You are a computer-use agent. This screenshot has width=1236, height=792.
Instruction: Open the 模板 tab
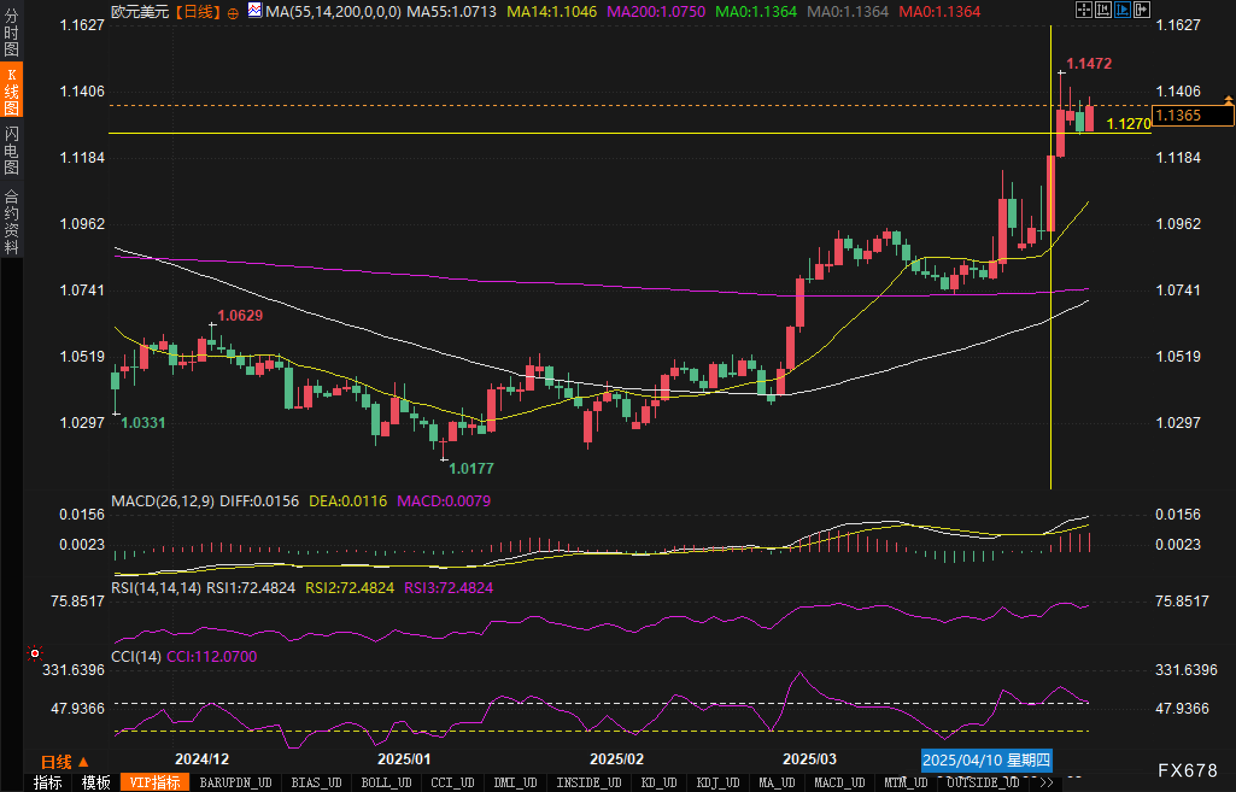click(x=96, y=783)
